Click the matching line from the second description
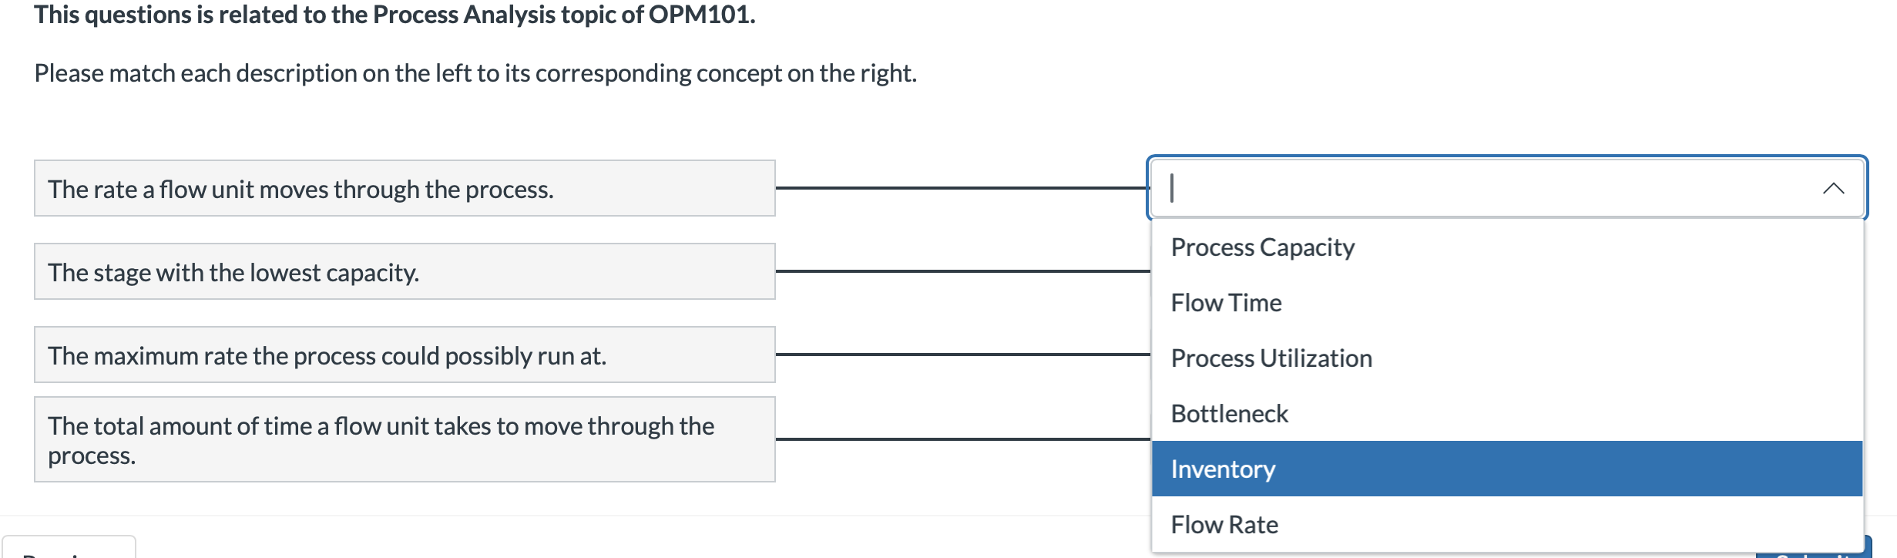The image size is (1897, 558). click(x=963, y=271)
